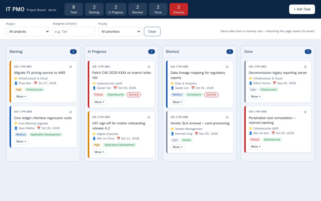This screenshot has height=201, width=321.
Task: Open Move menu for Migrate FX pricing service
Action: 21,96
